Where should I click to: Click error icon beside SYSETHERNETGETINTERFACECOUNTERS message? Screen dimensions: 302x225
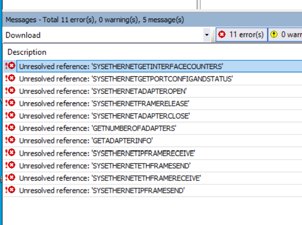(10, 66)
